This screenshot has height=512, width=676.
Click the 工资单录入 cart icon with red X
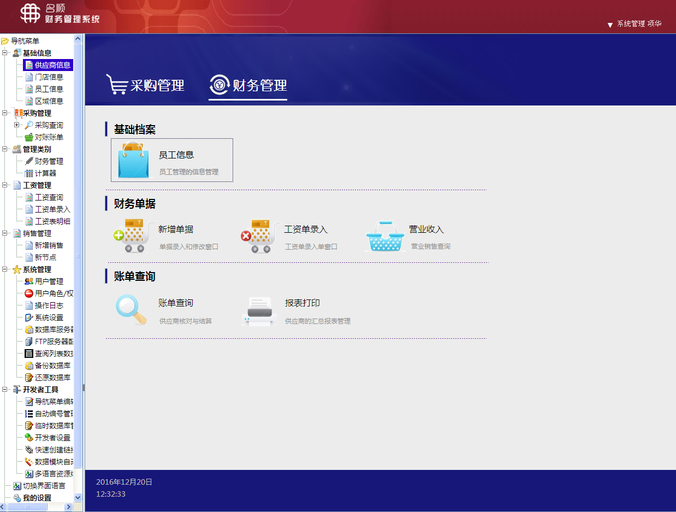pos(256,236)
